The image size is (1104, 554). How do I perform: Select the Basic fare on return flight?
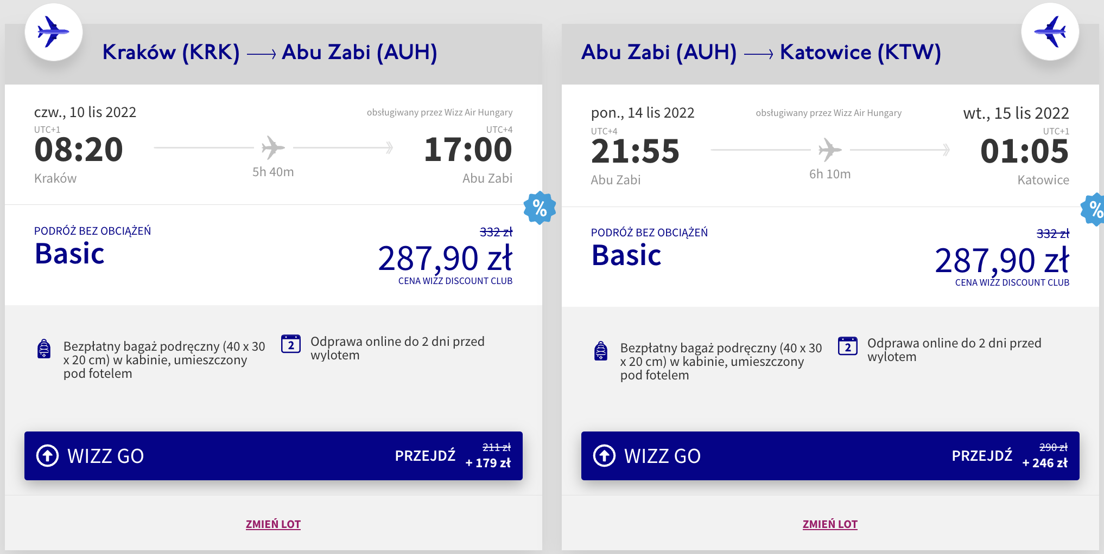[x=626, y=255]
